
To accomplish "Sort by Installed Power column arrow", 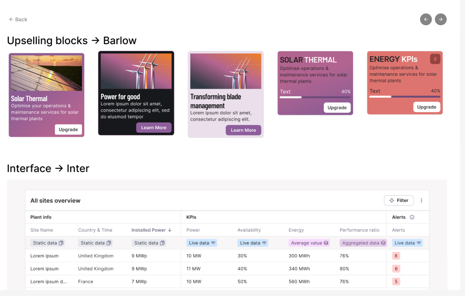I will coord(170,230).
